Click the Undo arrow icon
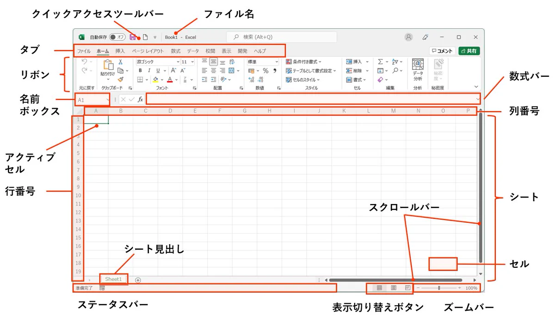Screen dimensions: 555x321 point(84,62)
